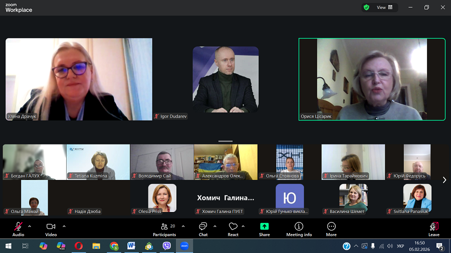Go to next page of participant thumbnails
The height and width of the screenshot is (253, 451).
[x=444, y=180]
